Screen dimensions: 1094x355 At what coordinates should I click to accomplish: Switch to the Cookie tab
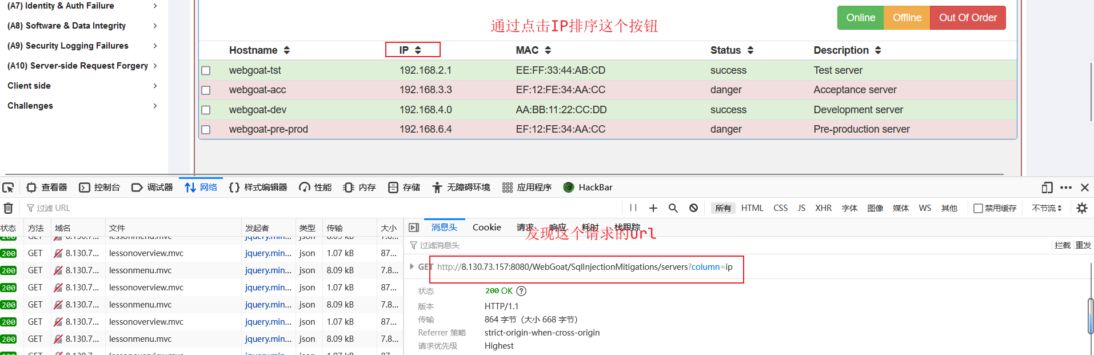486,227
